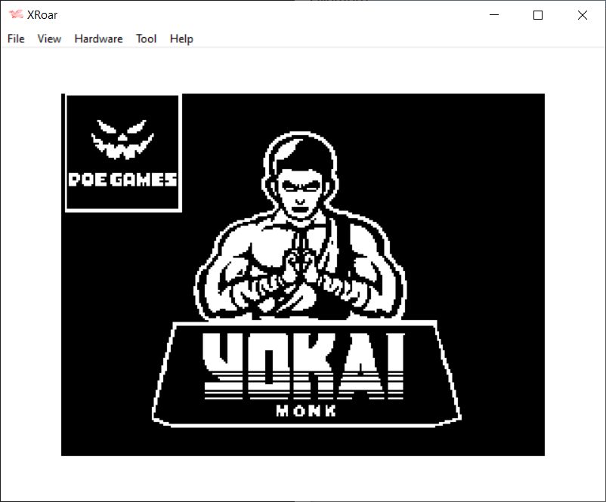Open the Hardware menu

click(x=98, y=38)
